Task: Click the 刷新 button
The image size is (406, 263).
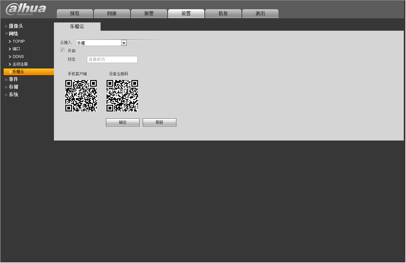Action: [x=160, y=122]
